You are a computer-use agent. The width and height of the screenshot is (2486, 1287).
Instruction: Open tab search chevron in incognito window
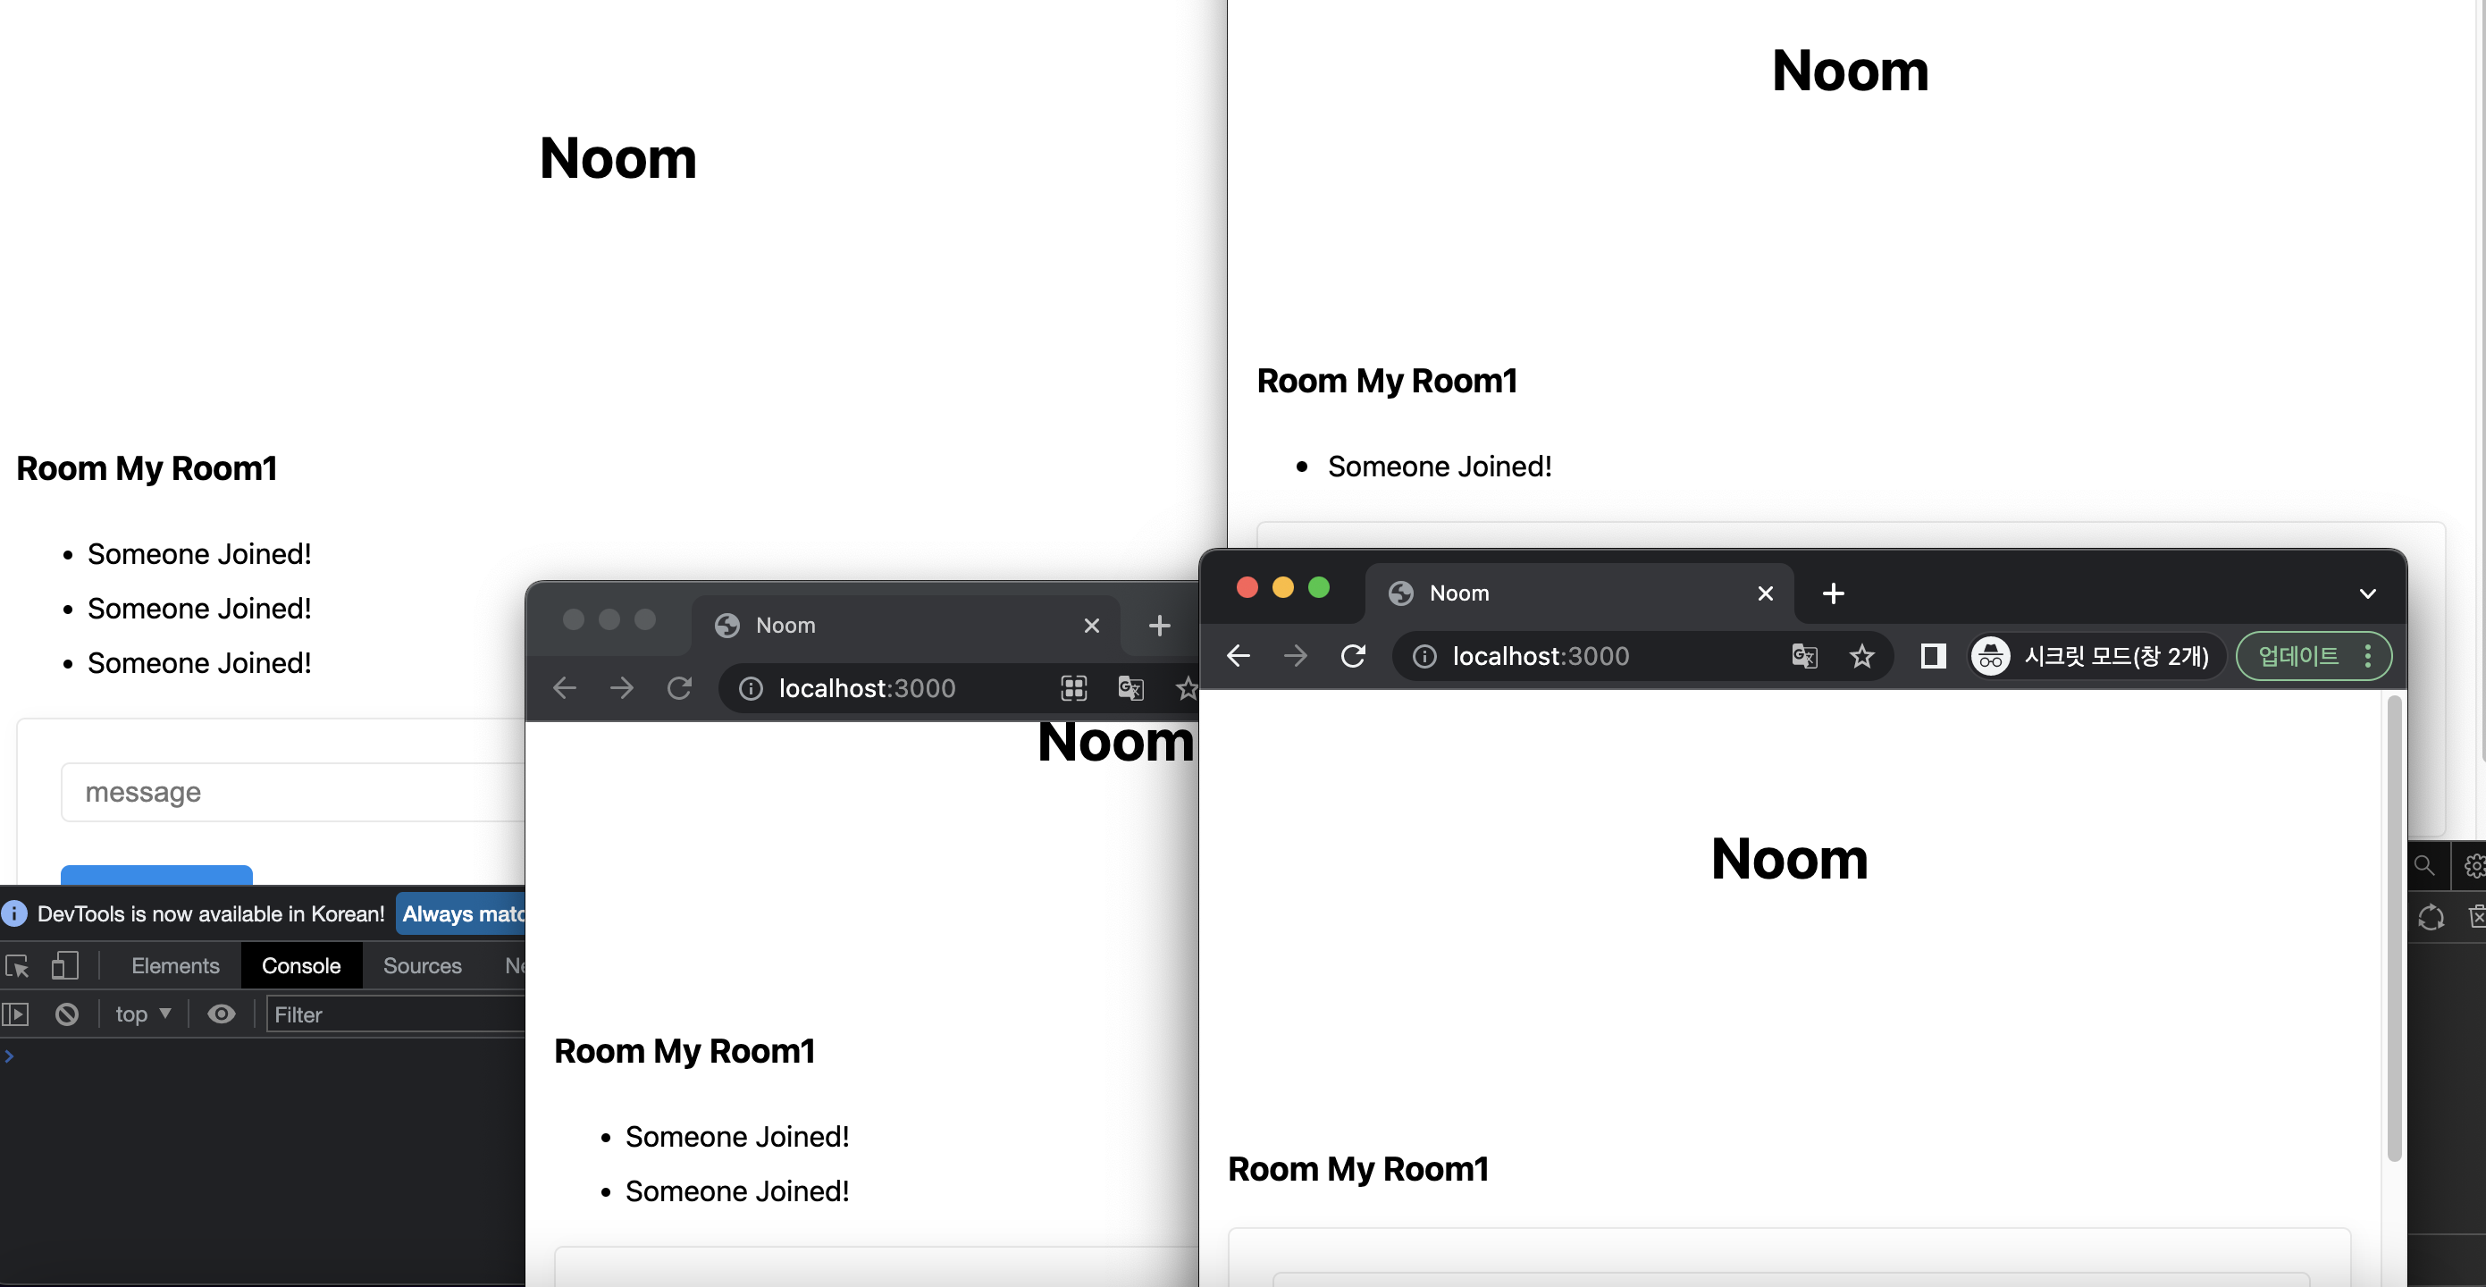click(x=2367, y=593)
